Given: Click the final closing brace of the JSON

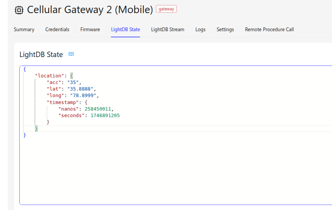Looking at the screenshot, I should tap(25, 135).
